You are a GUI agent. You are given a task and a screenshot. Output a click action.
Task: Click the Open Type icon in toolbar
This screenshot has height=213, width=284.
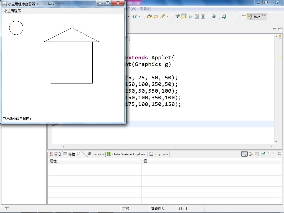click(149, 16)
